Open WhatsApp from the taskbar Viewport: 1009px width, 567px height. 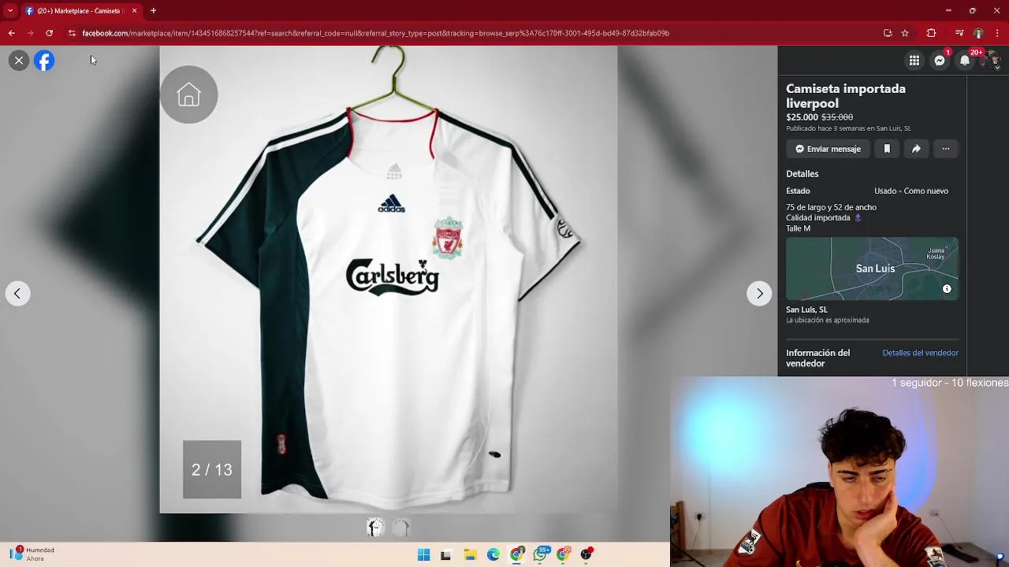pyautogui.click(x=541, y=554)
